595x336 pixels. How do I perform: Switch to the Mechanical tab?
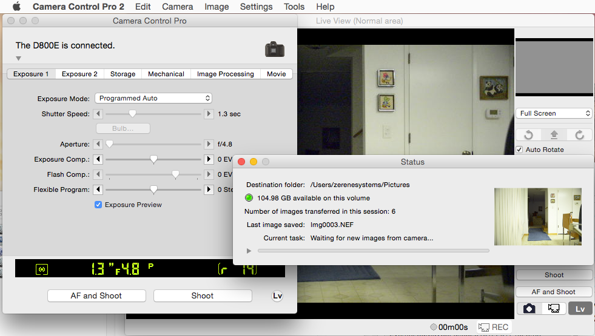(166, 74)
